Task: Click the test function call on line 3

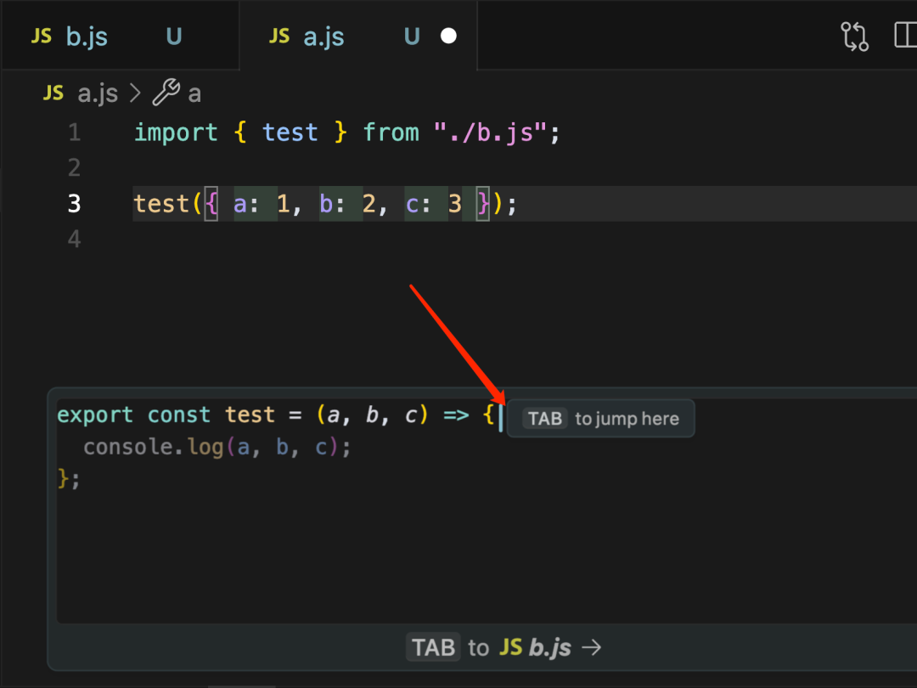Action: 162,204
